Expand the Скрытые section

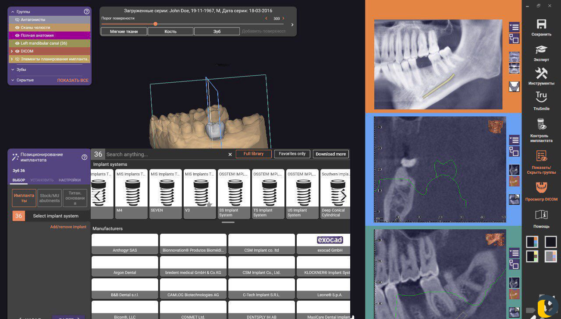pos(12,80)
